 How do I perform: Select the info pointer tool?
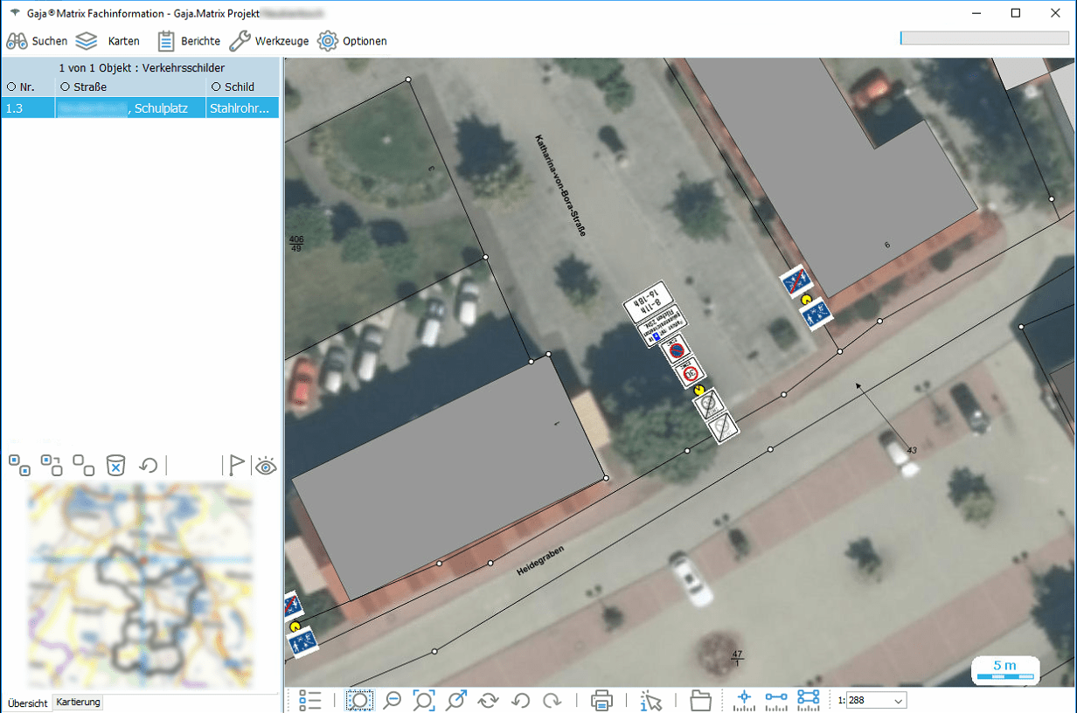(650, 700)
